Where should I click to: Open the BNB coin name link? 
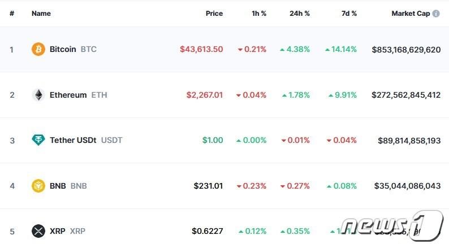point(58,186)
